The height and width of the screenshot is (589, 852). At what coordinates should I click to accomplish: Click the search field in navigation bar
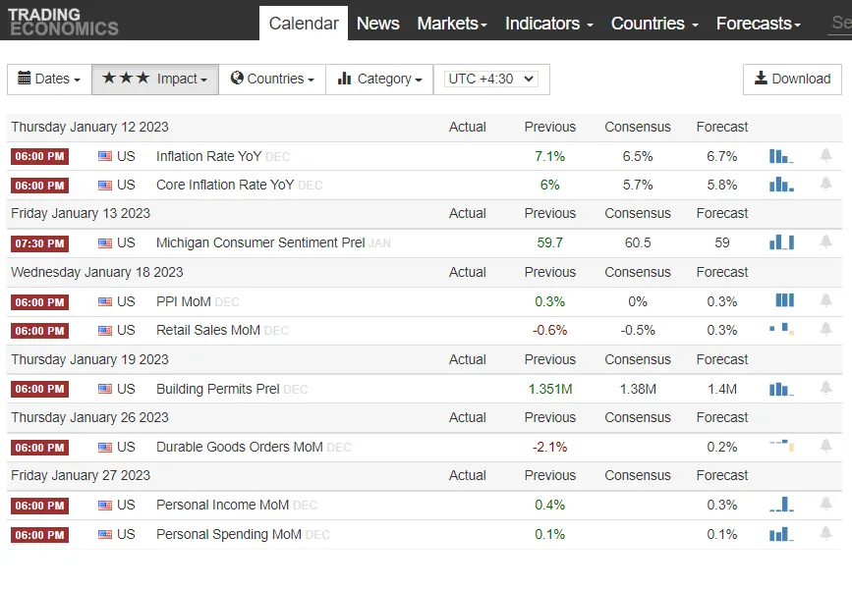(x=839, y=23)
